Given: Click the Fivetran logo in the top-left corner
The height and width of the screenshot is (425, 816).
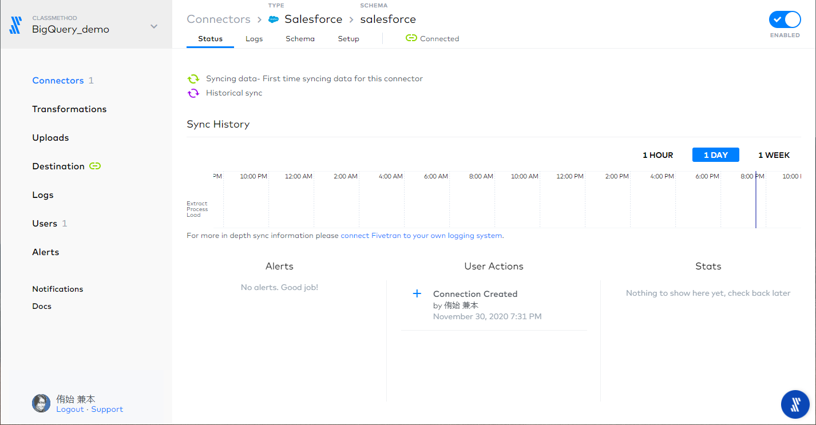Looking at the screenshot, I should [x=15, y=24].
